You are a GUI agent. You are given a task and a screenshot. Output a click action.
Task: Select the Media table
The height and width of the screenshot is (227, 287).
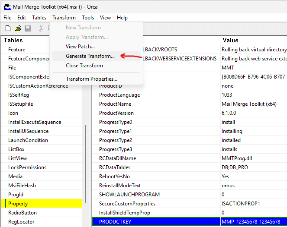[16, 177]
